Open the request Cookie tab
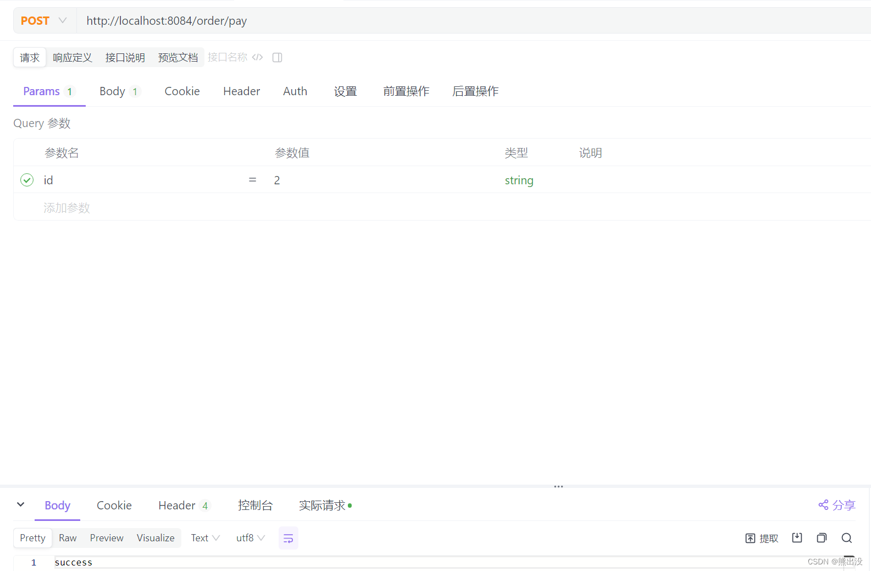This screenshot has height=571, width=871. pos(182,91)
